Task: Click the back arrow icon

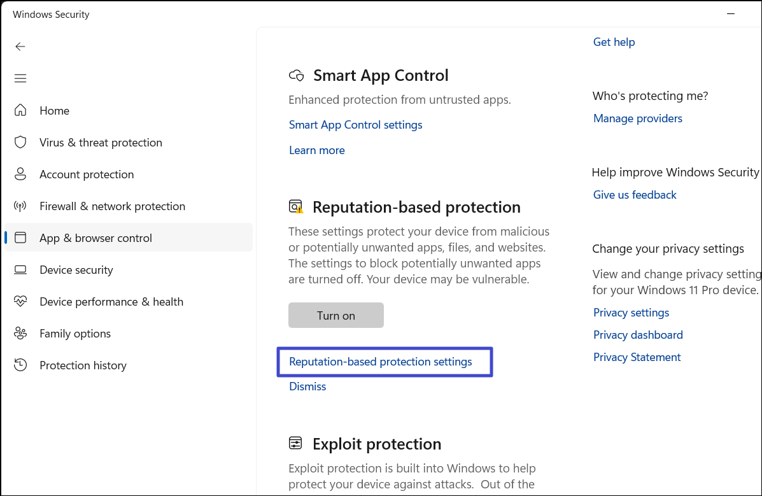Action: tap(20, 46)
